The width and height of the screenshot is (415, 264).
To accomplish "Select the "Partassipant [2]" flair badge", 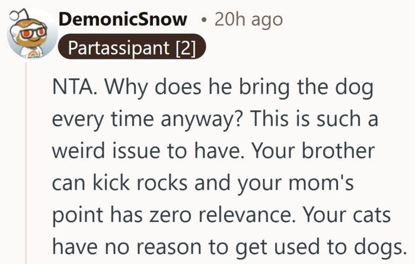I will pos(132,47).
